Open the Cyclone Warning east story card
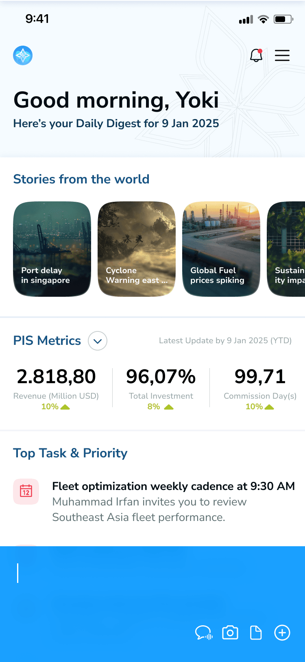Image resolution: width=305 pixels, height=662 pixels. pos(137,249)
